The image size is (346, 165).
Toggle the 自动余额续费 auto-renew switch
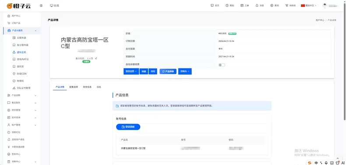(222, 65)
